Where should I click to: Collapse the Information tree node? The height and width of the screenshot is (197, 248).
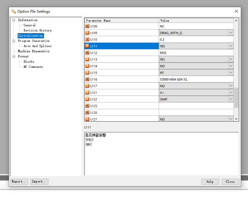click(14, 20)
